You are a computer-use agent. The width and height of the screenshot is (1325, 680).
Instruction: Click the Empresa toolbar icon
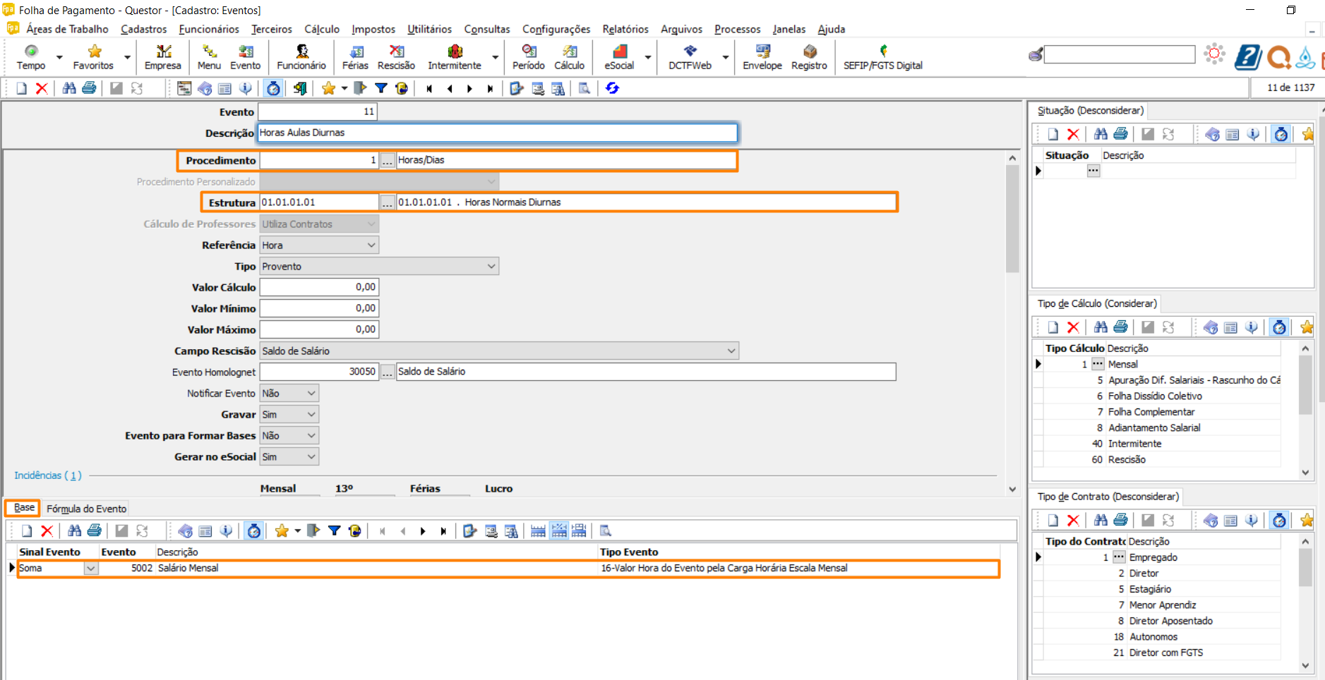point(163,56)
